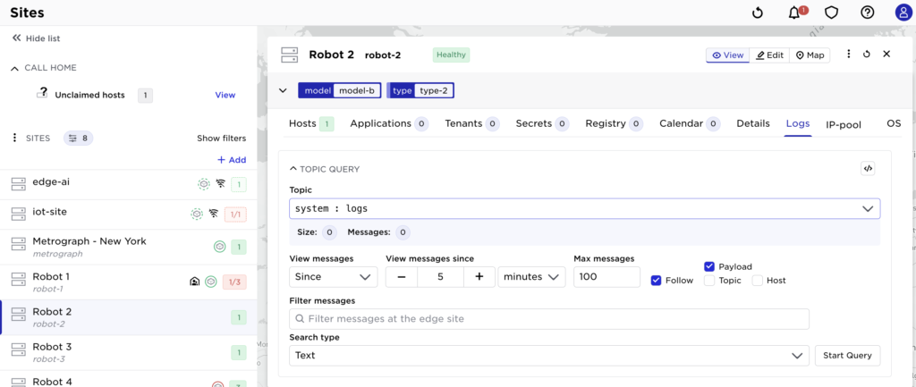Click Robot 1 home icon
Viewport: 916px width, 387px height.
(195, 282)
